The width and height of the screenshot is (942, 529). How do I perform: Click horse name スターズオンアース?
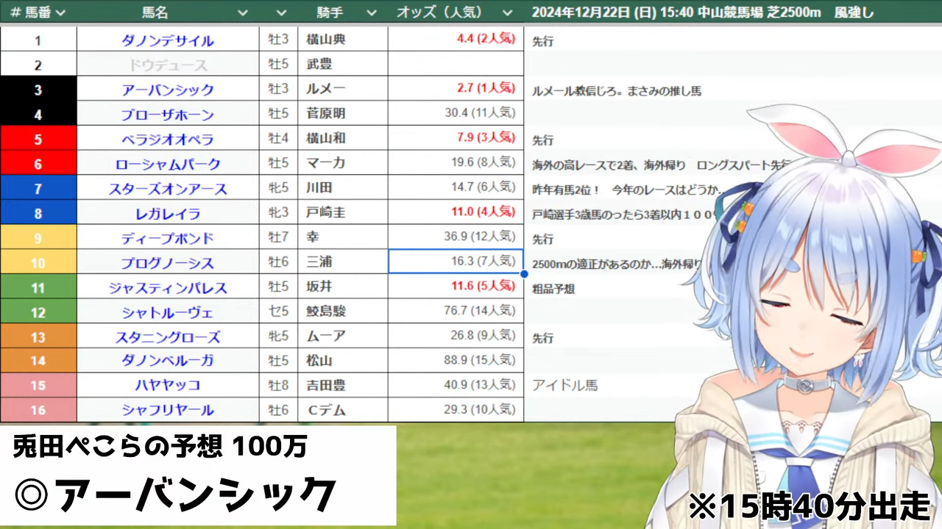[168, 189]
